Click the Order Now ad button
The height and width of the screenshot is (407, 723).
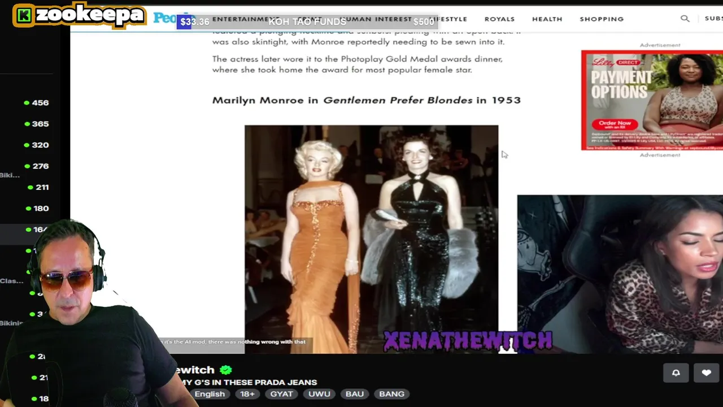pos(615,123)
